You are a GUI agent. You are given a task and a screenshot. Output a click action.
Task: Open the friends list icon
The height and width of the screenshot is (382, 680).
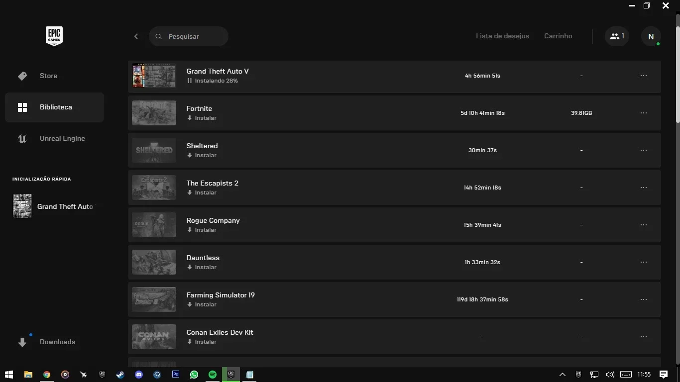617,36
